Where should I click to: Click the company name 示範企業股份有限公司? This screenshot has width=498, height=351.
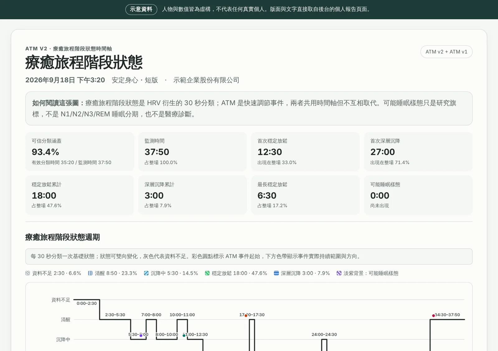206,80
